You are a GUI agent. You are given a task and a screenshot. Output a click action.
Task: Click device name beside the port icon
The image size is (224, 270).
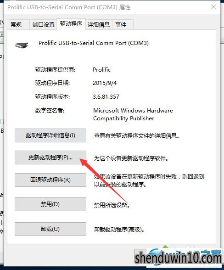coord(94,43)
